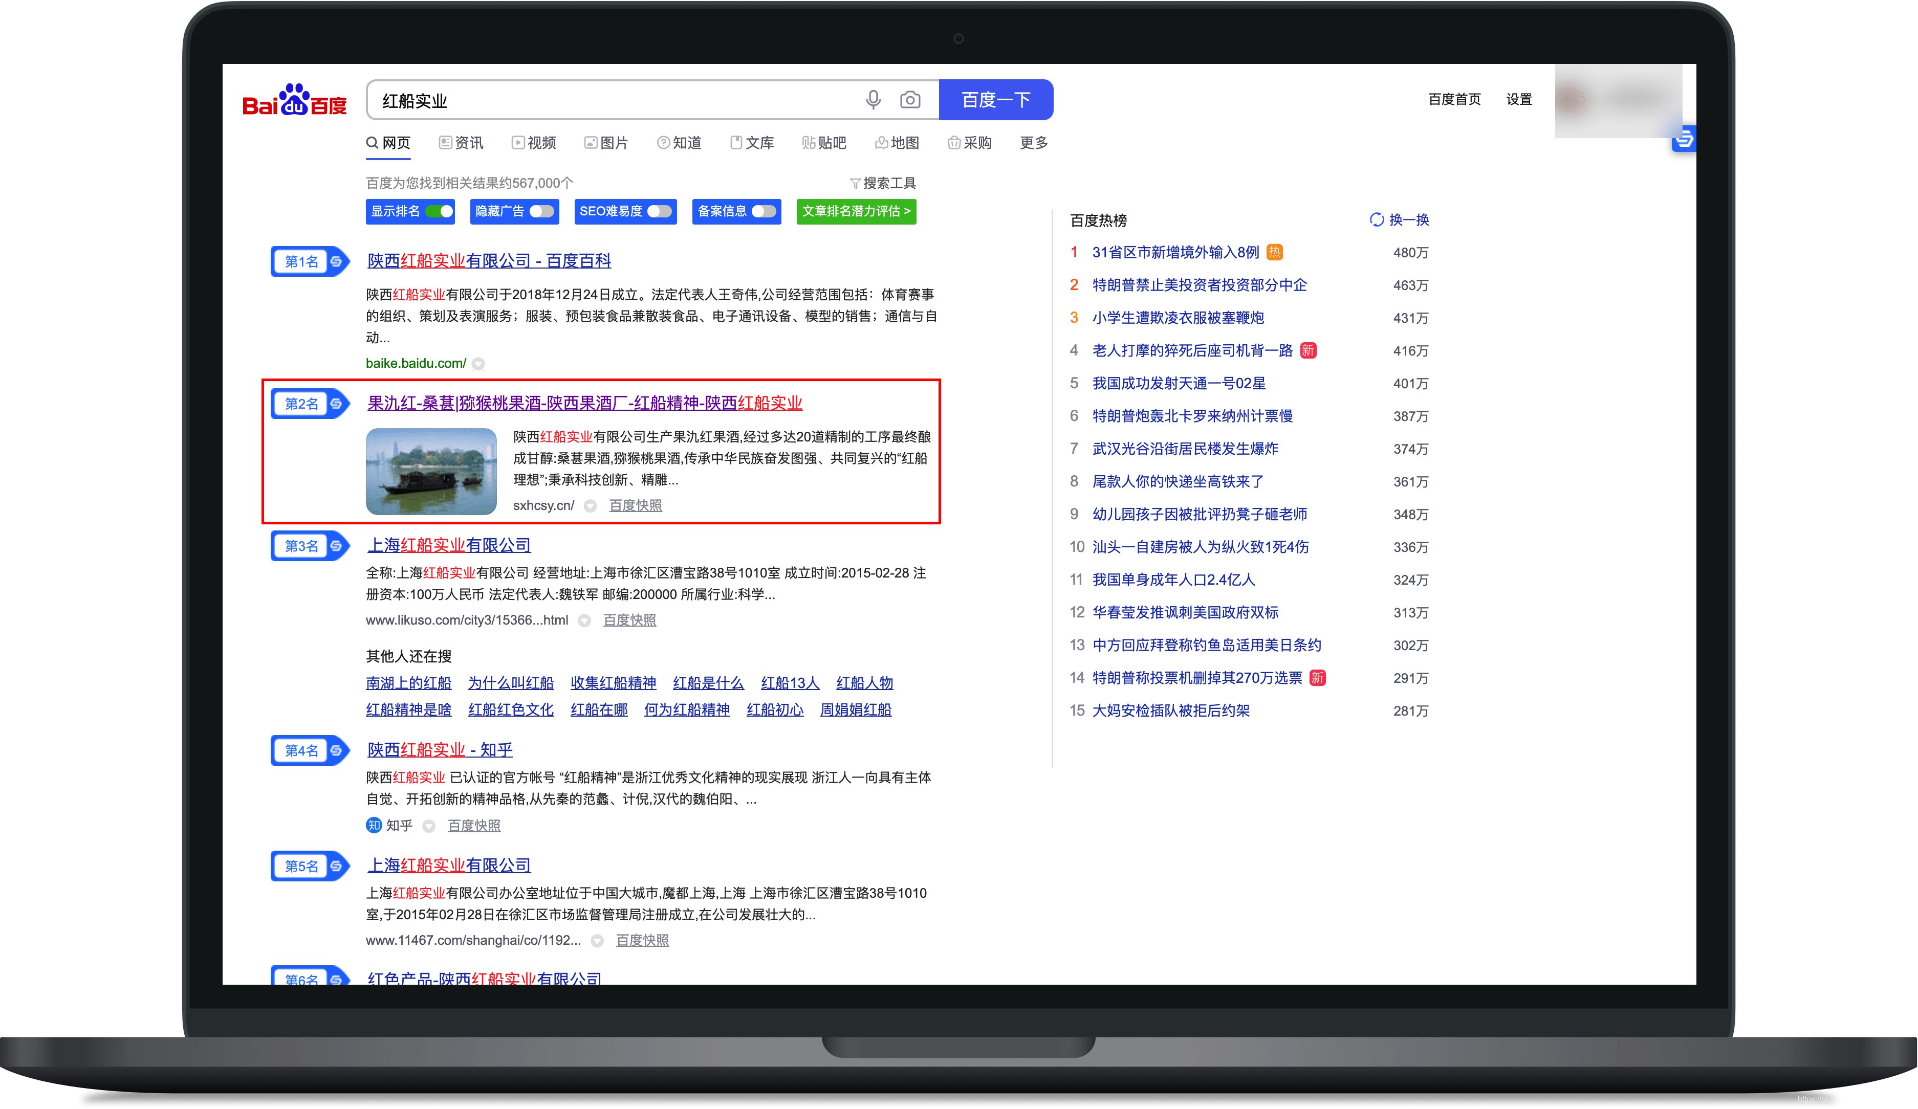Open first 上海红船实业有限公司 result under 第3名
Viewport: 1918px width, 1109px height.
[x=449, y=545]
